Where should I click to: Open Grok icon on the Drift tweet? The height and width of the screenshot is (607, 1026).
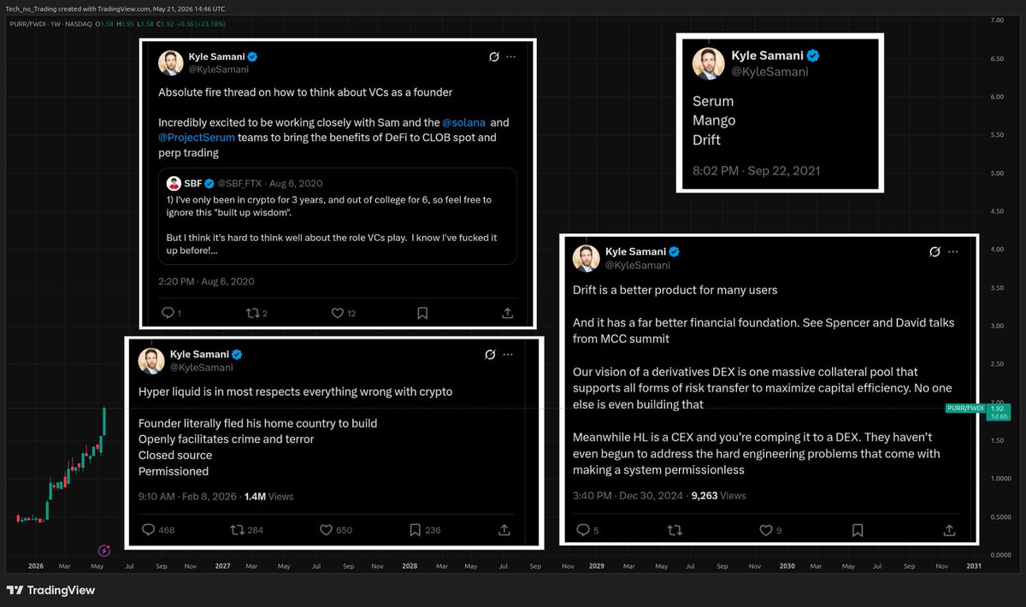[x=935, y=252]
